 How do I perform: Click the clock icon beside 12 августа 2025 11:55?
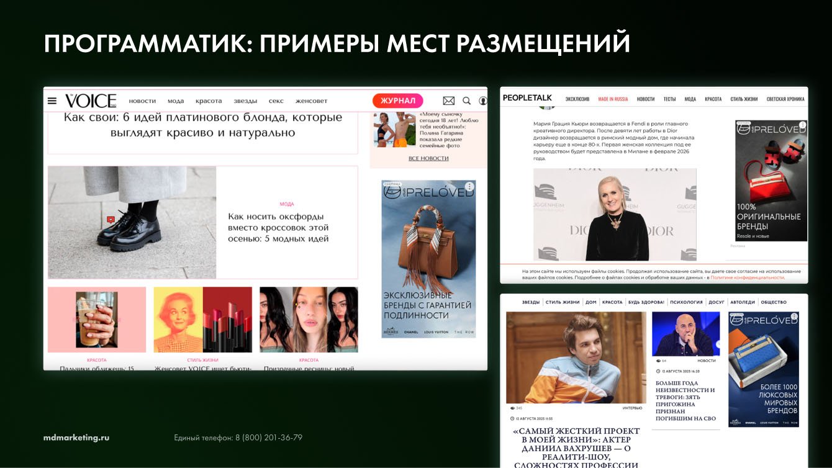click(512, 418)
